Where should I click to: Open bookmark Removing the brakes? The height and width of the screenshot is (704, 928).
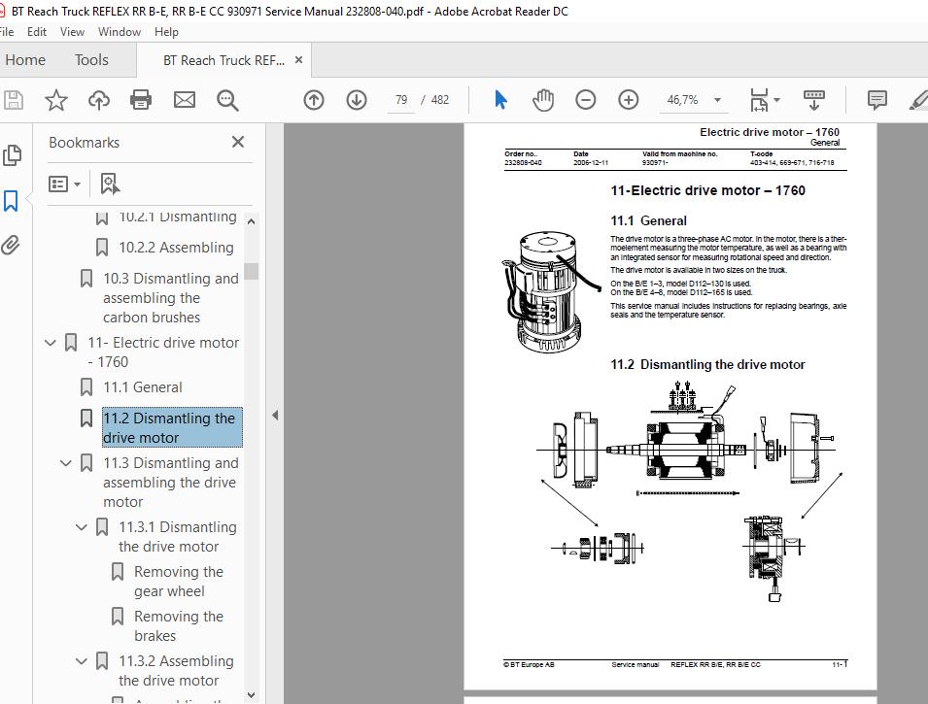click(178, 626)
